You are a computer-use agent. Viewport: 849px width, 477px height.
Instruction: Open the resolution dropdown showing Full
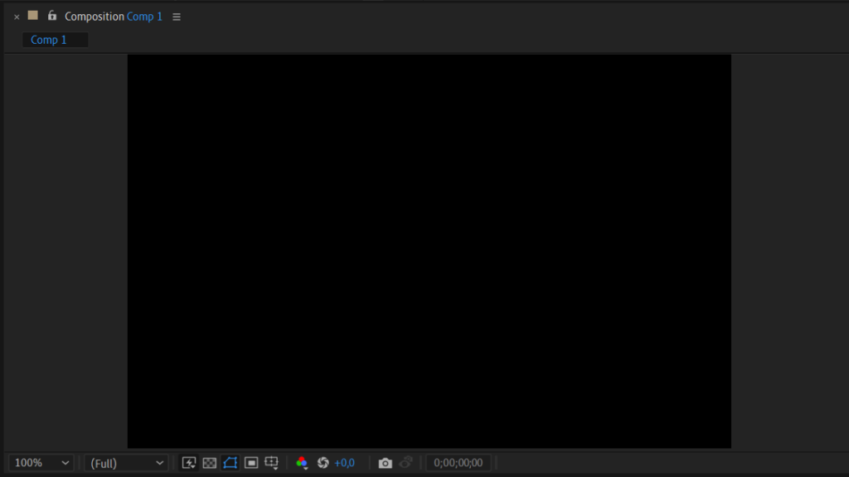click(125, 462)
